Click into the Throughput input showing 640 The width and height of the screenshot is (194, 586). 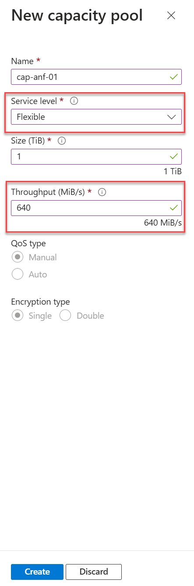96,208
